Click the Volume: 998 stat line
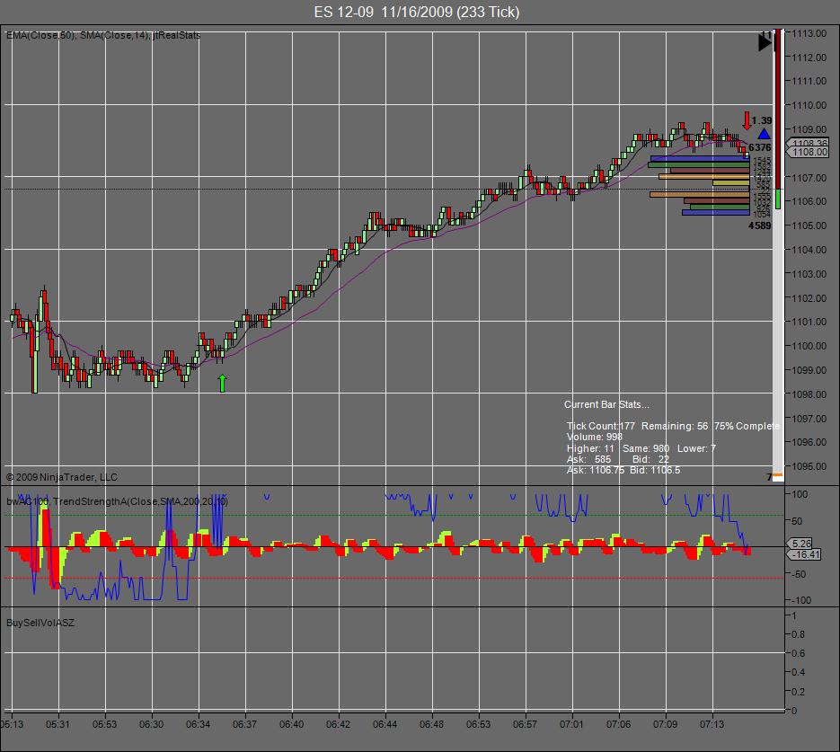This screenshot has height=752, width=840. tap(594, 437)
